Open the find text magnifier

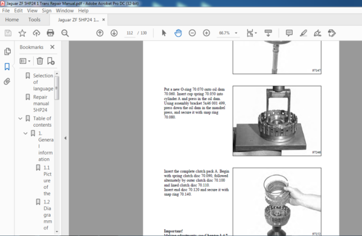65,33
